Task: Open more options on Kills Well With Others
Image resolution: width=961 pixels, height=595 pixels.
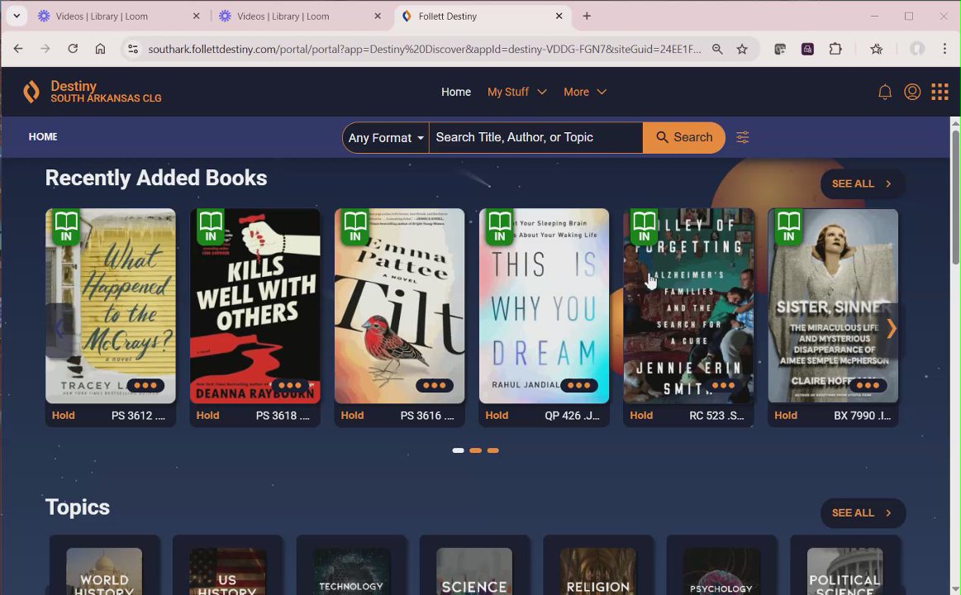Action: point(290,385)
